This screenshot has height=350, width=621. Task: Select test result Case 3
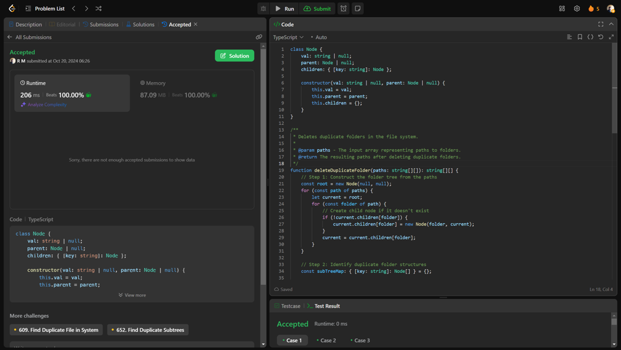click(x=360, y=341)
